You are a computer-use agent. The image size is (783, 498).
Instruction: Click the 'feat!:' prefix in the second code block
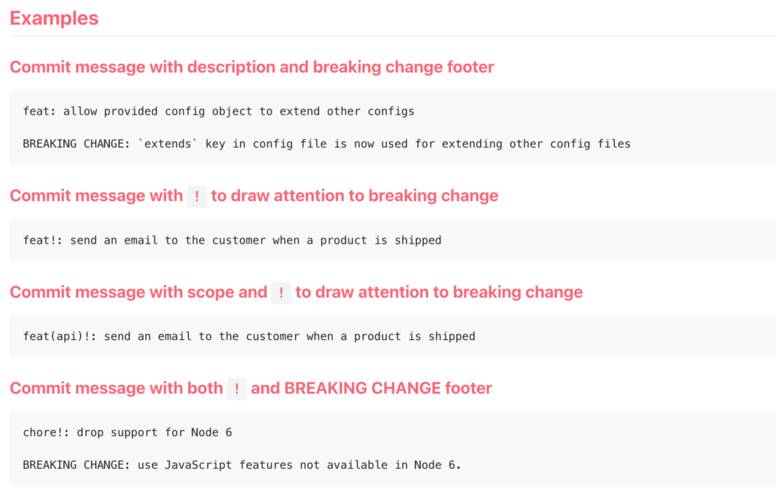point(43,240)
